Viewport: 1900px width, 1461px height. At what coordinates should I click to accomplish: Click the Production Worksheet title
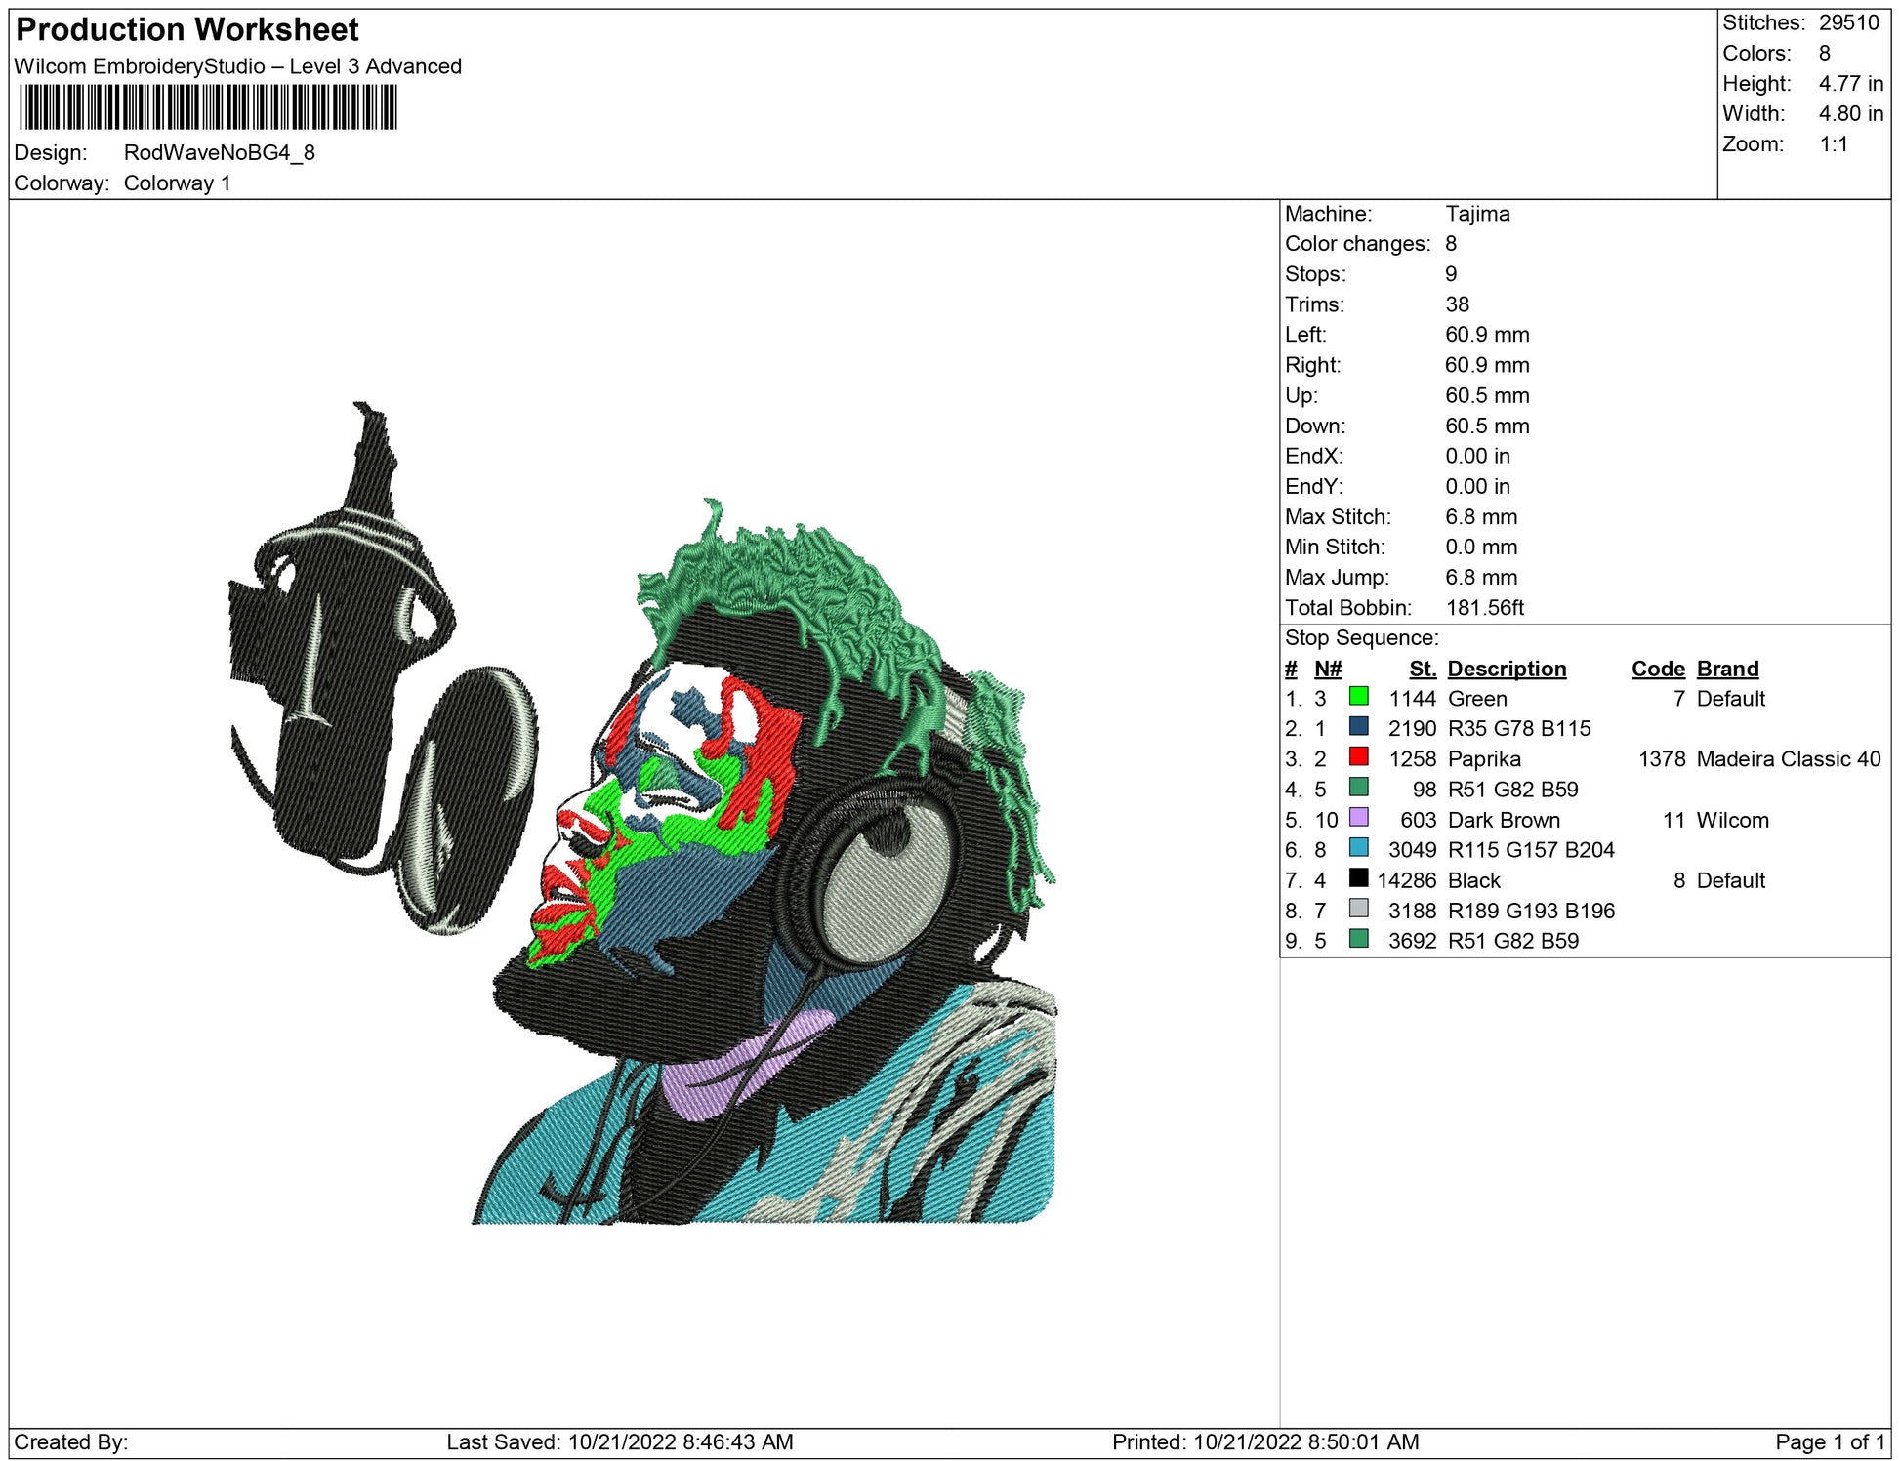coord(187,29)
